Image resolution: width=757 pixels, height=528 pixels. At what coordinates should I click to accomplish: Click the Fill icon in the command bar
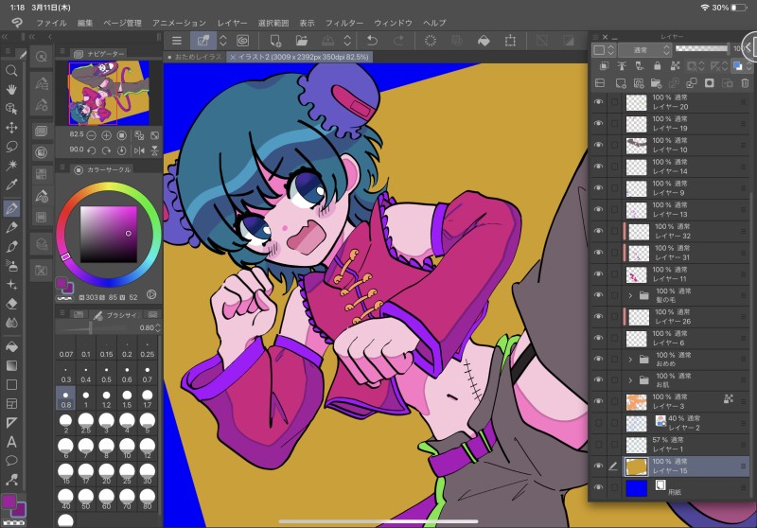(x=484, y=41)
